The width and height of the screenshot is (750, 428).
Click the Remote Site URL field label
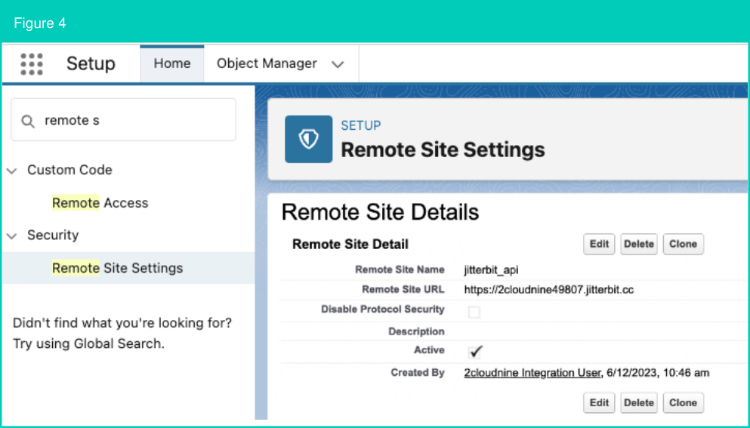point(403,289)
